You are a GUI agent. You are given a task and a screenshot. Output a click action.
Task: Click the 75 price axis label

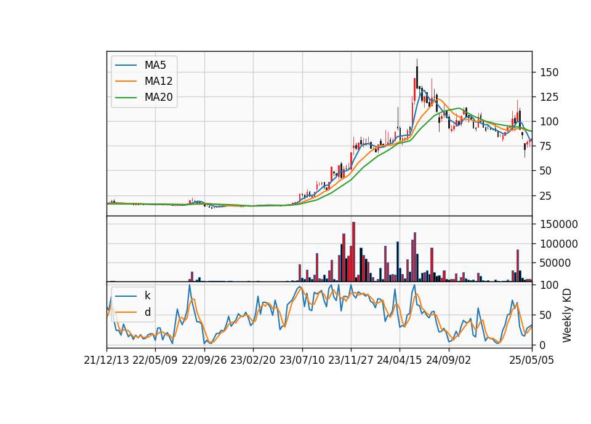pos(546,146)
